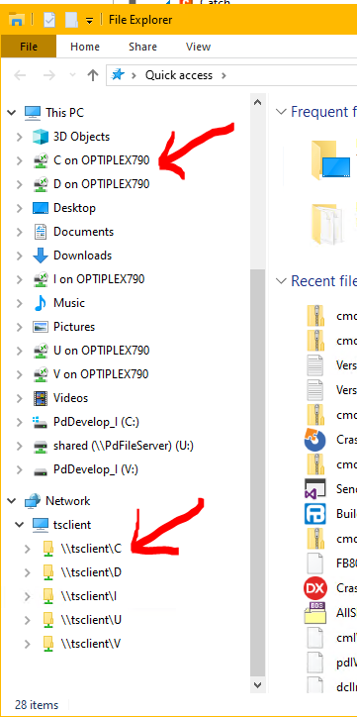357x717 pixels.
Task: Click the navigation pane scroll down arrow
Action: point(257,685)
